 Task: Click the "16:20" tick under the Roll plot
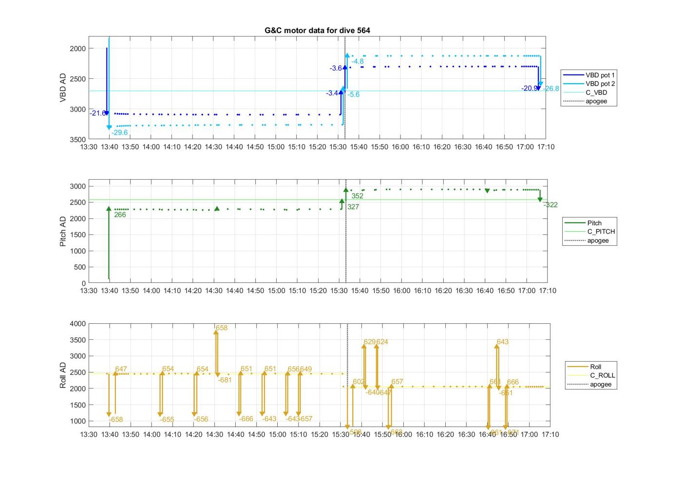click(445, 434)
